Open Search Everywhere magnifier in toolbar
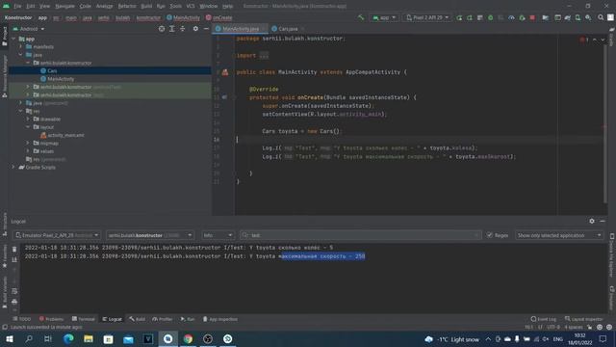Screen dimensions: 616x347 601,17
